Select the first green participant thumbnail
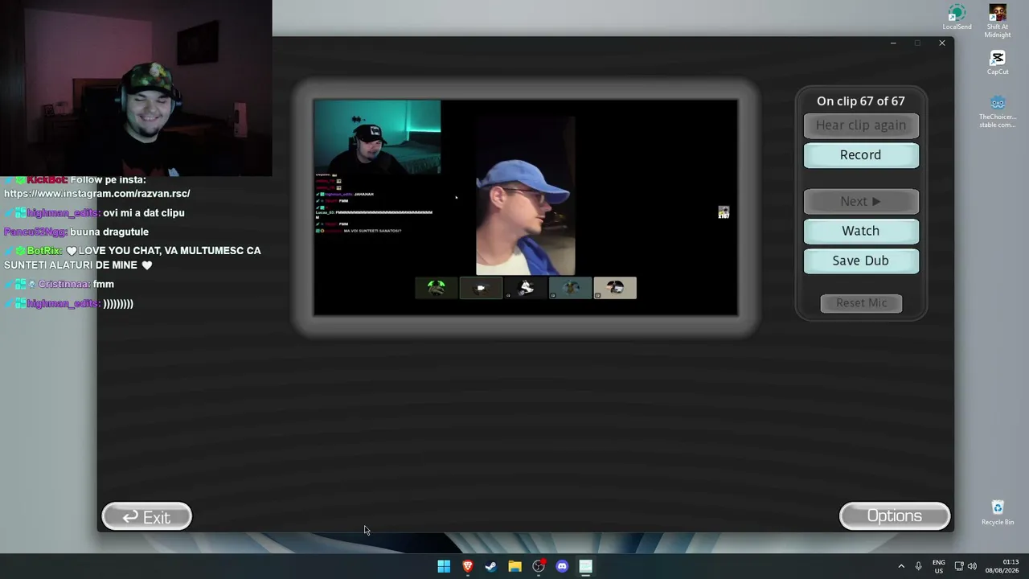Viewport: 1029px width, 579px height. [437, 287]
